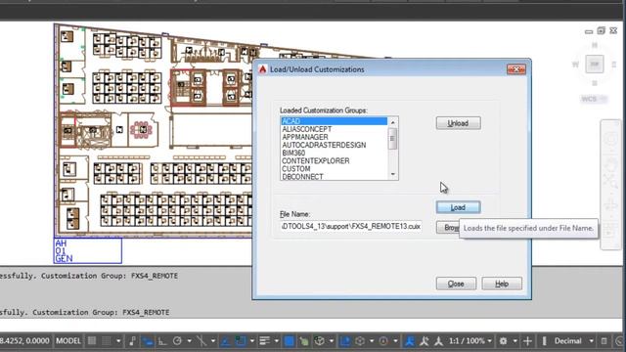Click the Pan hand in navigation bar
Viewport: 626px width, 352px height.
tap(611, 164)
